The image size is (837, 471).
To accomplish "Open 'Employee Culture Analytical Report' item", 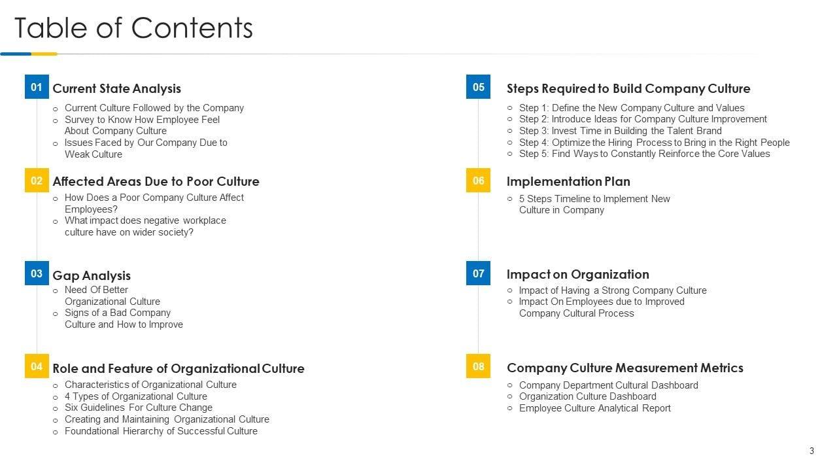I will coord(594,408).
